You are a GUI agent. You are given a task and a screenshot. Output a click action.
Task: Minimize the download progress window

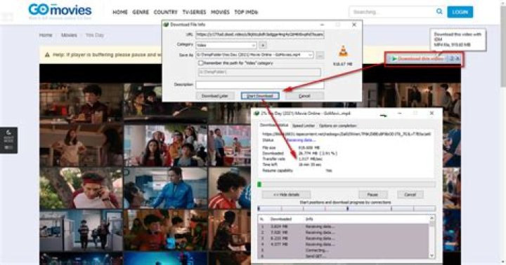pyautogui.click(x=399, y=114)
